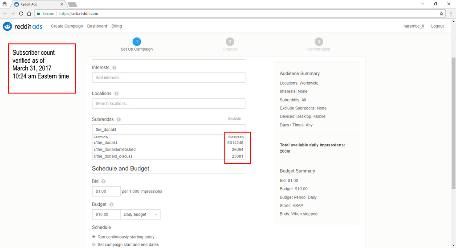Screen dimensions: 456x248
Task: Click the reddit ads logo
Action: click(x=23, y=26)
